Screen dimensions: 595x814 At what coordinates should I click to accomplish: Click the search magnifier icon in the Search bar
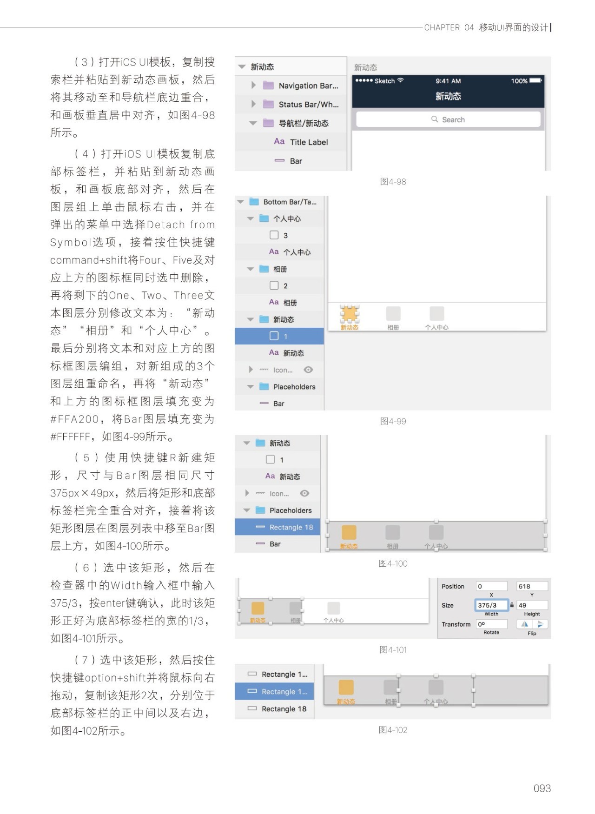tap(435, 119)
